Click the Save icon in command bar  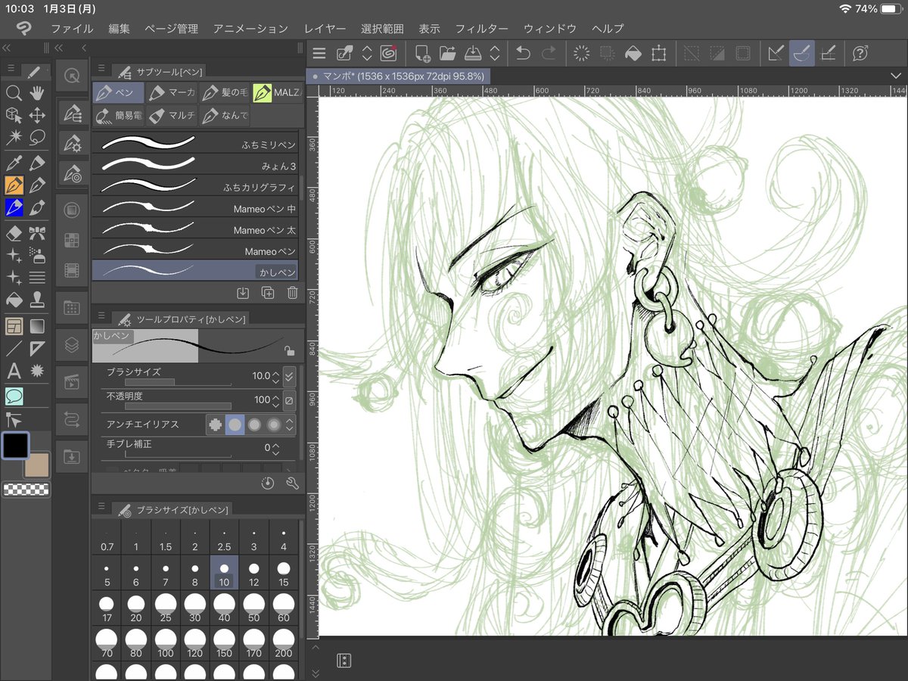[x=472, y=53]
